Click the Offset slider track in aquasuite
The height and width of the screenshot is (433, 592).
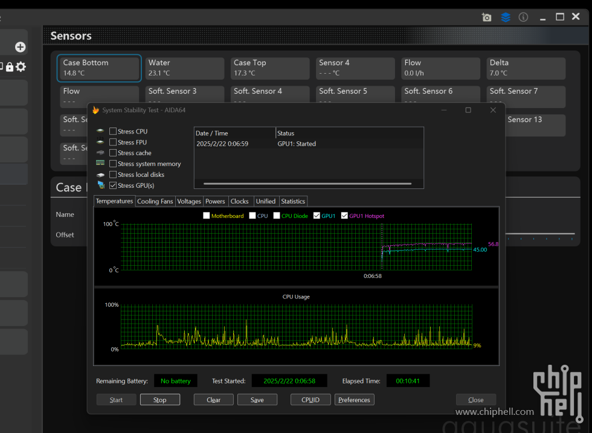(540, 234)
